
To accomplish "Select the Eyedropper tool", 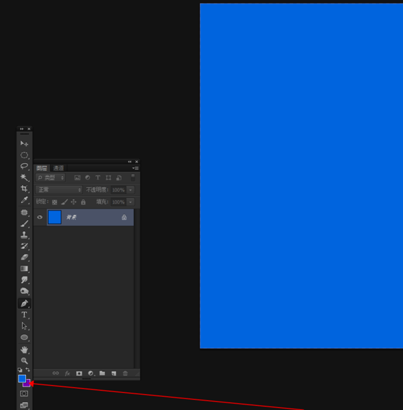I will pyautogui.click(x=24, y=200).
